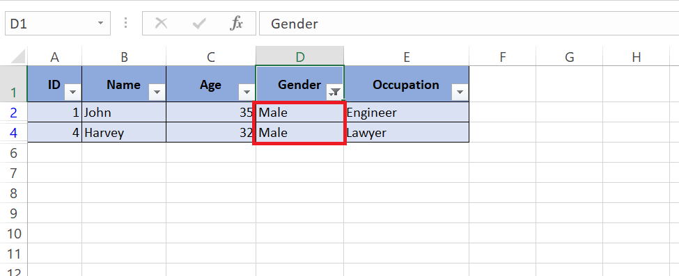This screenshot has height=276, width=679.
Task: Select the cell containing John
Action: (x=124, y=112)
